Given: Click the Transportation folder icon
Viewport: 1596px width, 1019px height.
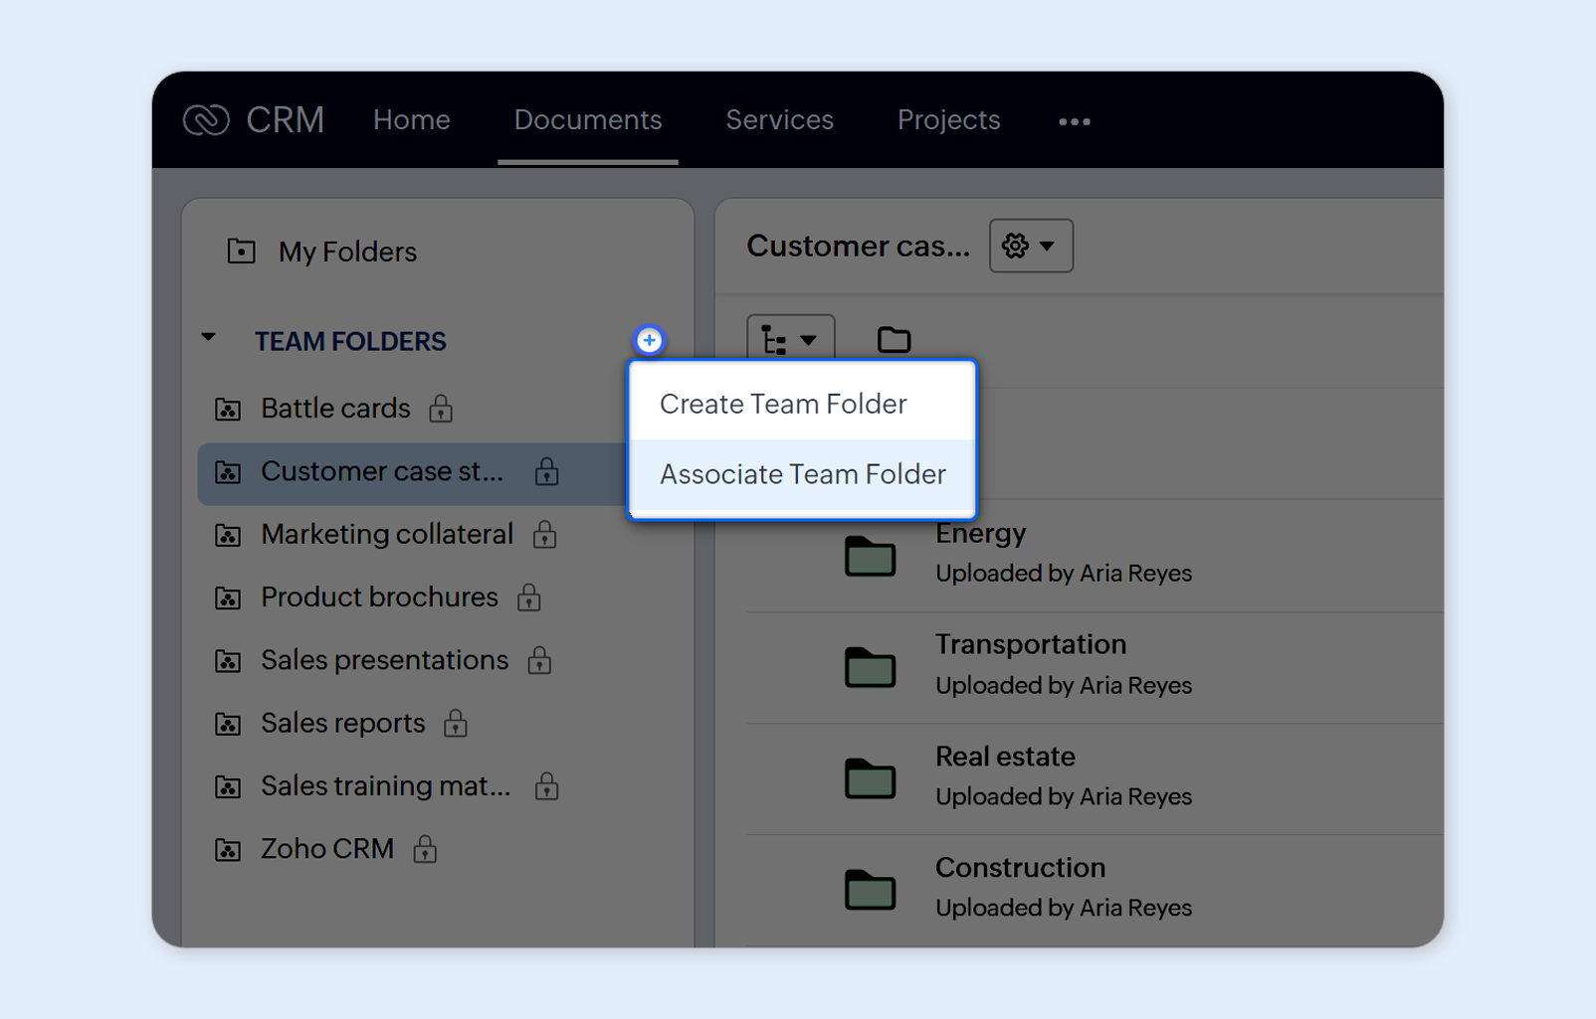Looking at the screenshot, I should point(870,667).
